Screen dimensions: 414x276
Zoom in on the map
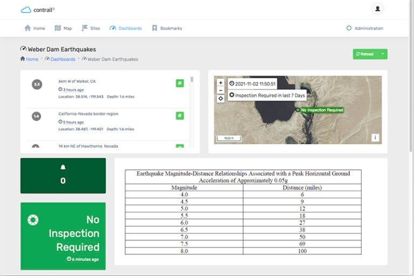(220, 83)
